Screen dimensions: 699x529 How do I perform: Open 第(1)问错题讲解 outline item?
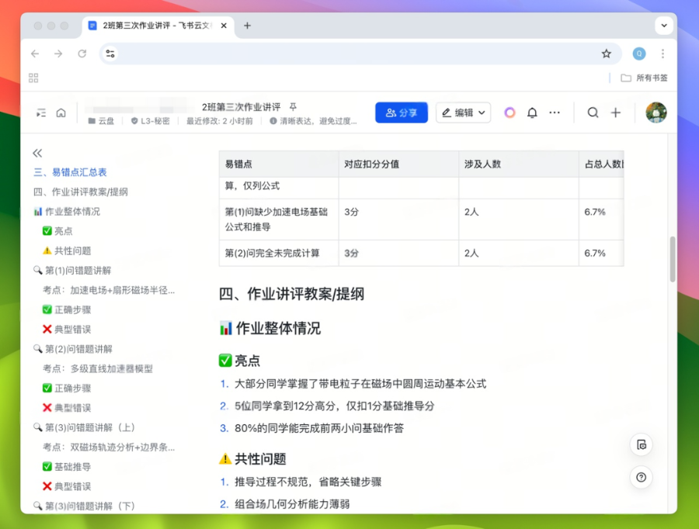[73, 270]
